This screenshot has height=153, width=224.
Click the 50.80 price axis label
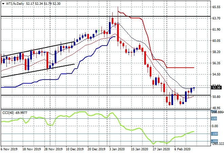click(217, 97)
